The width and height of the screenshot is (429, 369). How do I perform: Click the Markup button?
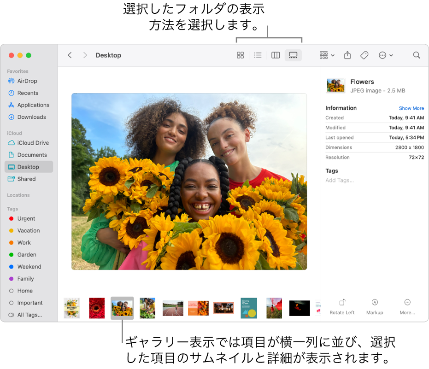375,307
